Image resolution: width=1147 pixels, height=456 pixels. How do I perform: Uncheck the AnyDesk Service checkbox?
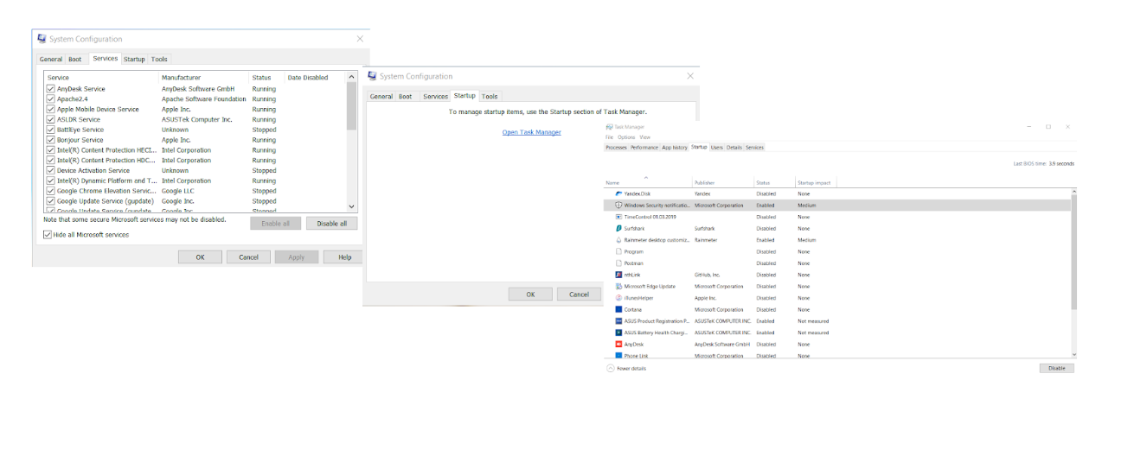point(51,89)
